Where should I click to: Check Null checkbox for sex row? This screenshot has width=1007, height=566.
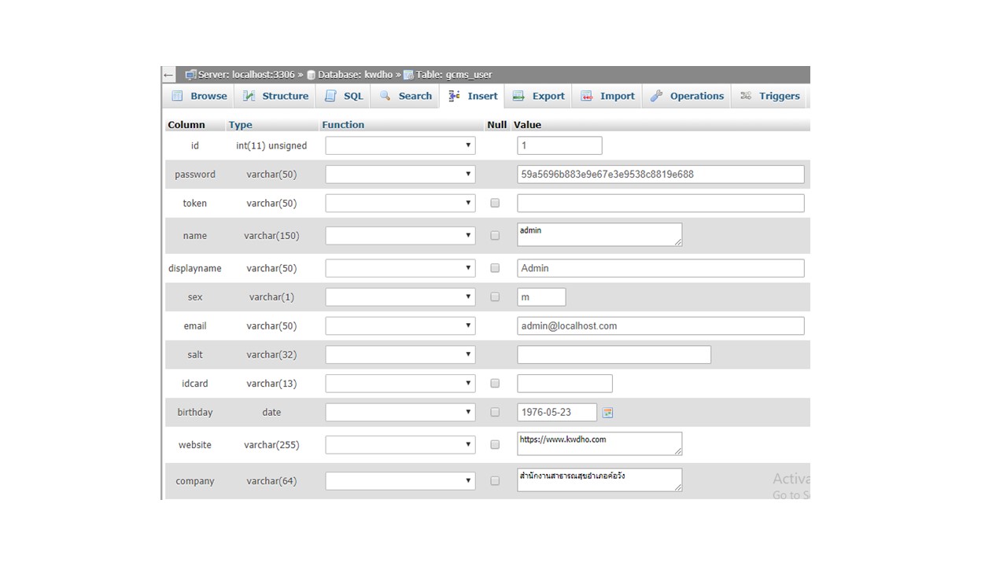[x=495, y=297]
